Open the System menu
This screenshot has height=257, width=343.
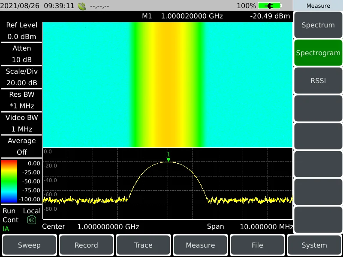(314, 245)
